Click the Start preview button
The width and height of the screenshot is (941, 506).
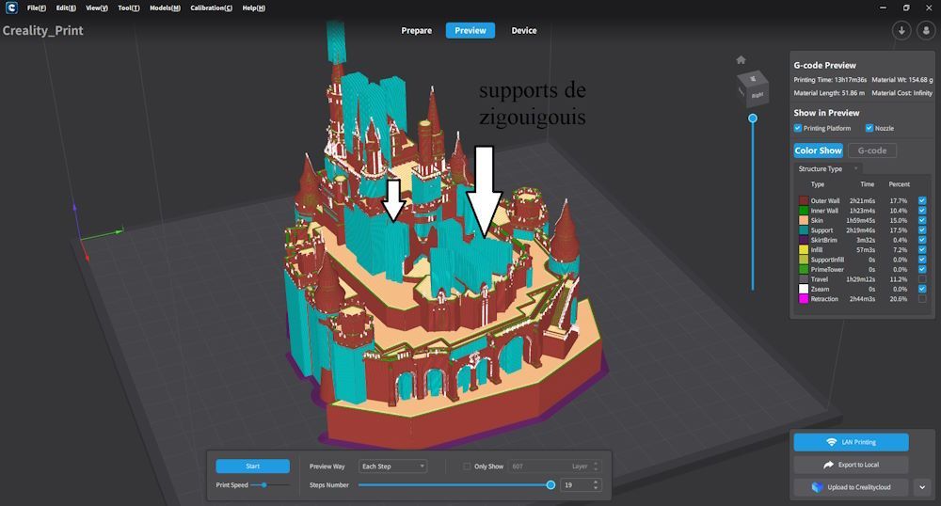(x=252, y=466)
